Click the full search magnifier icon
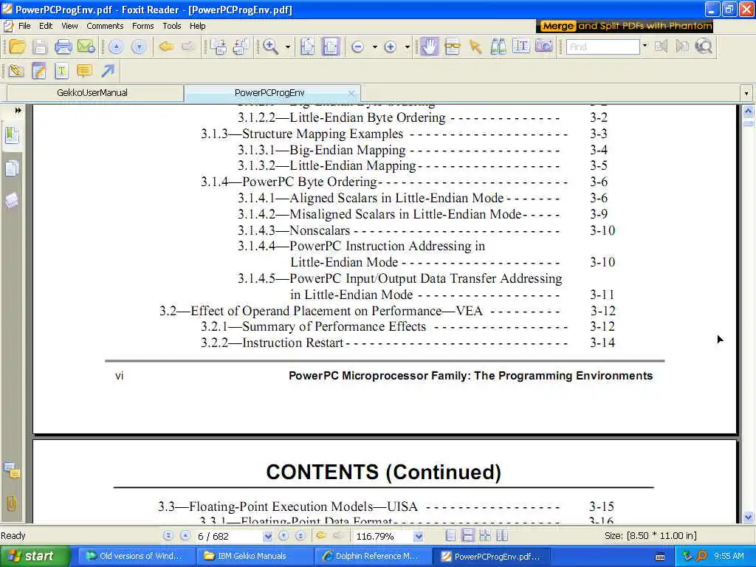 coord(704,47)
